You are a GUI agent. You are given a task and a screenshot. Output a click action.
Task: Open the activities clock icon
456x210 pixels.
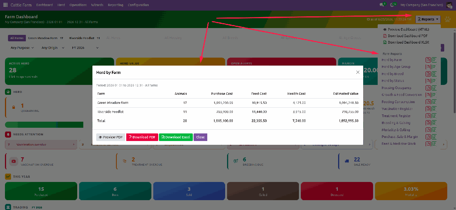click(x=392, y=5)
